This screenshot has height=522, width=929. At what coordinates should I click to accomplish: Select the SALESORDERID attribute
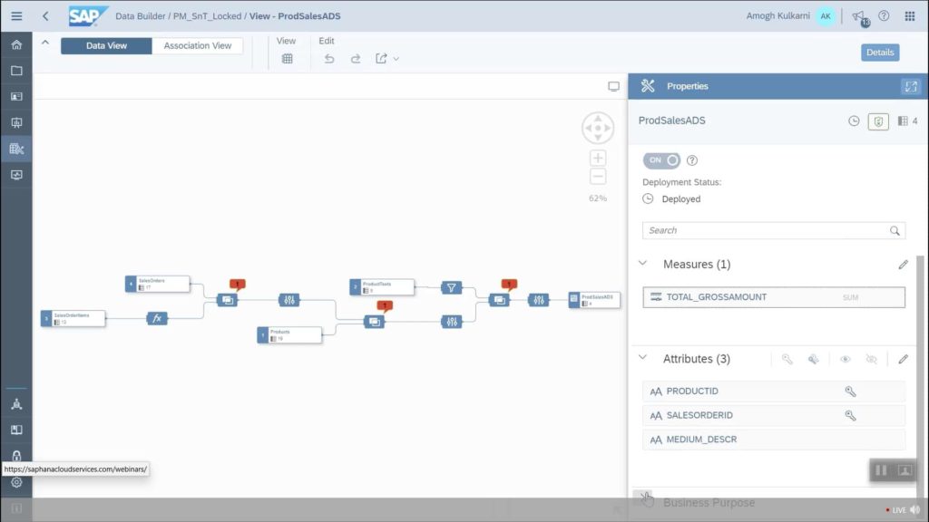coord(774,415)
